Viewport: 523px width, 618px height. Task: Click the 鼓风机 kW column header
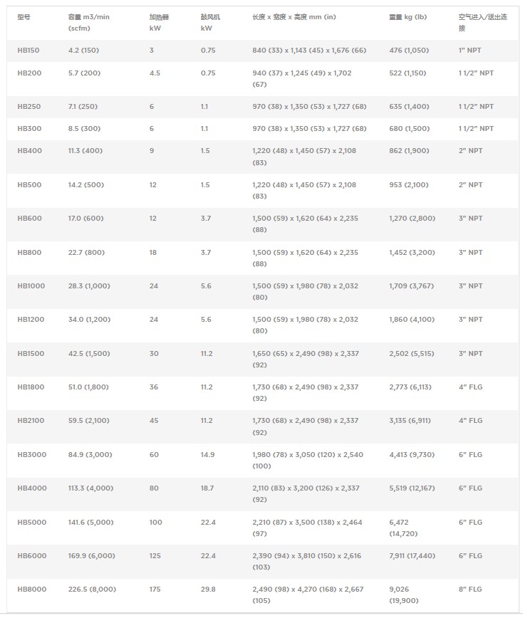coord(210,22)
